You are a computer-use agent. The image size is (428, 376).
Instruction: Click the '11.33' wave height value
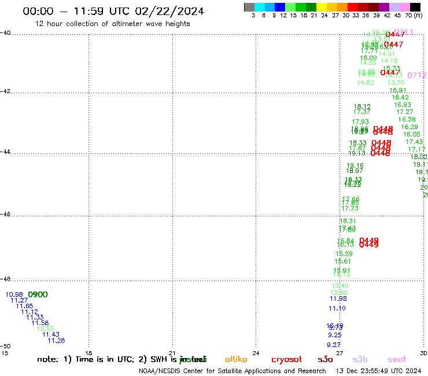point(35,318)
